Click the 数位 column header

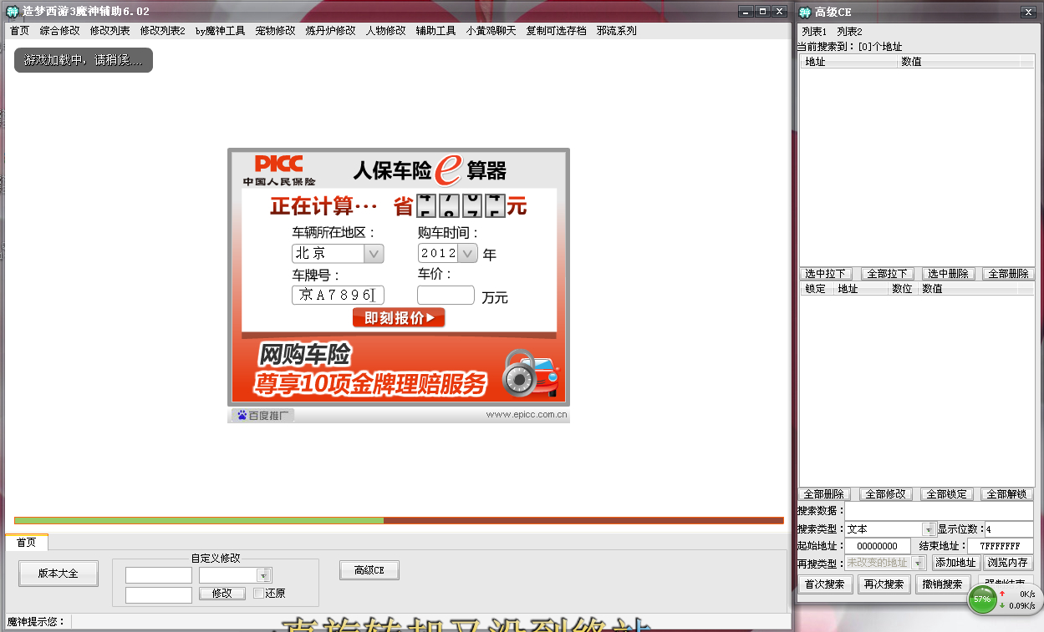pos(903,289)
